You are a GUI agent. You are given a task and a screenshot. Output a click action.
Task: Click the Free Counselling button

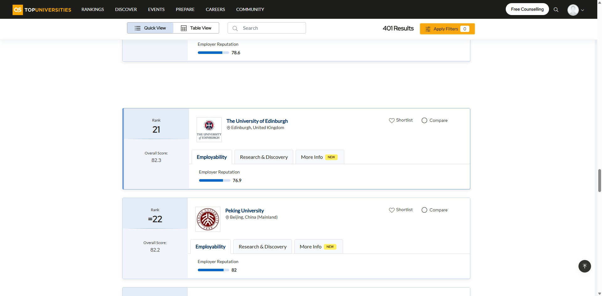(527, 9)
